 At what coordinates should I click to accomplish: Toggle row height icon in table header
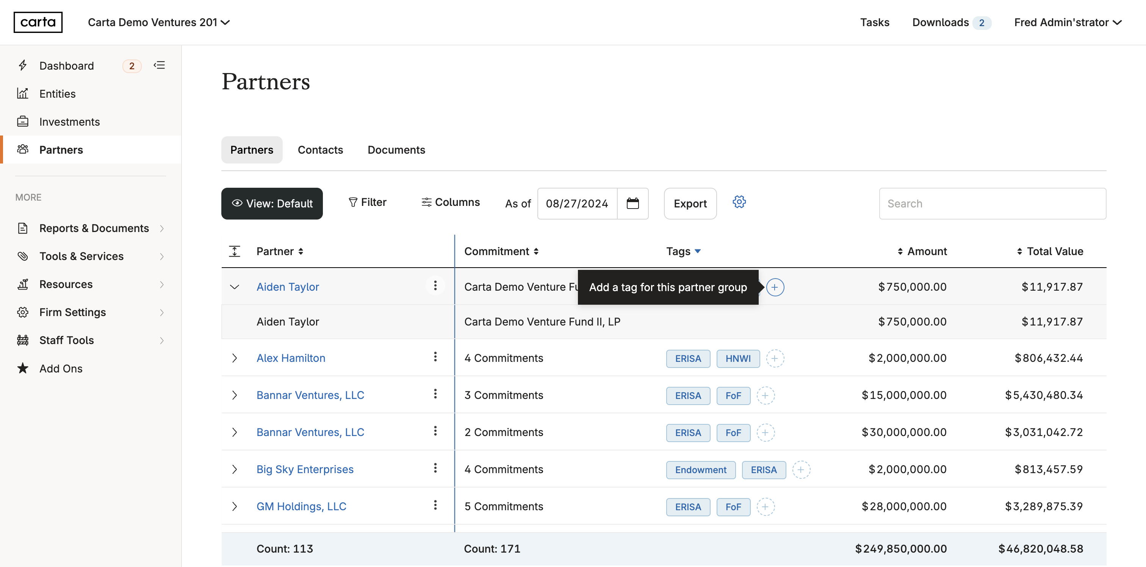click(235, 251)
